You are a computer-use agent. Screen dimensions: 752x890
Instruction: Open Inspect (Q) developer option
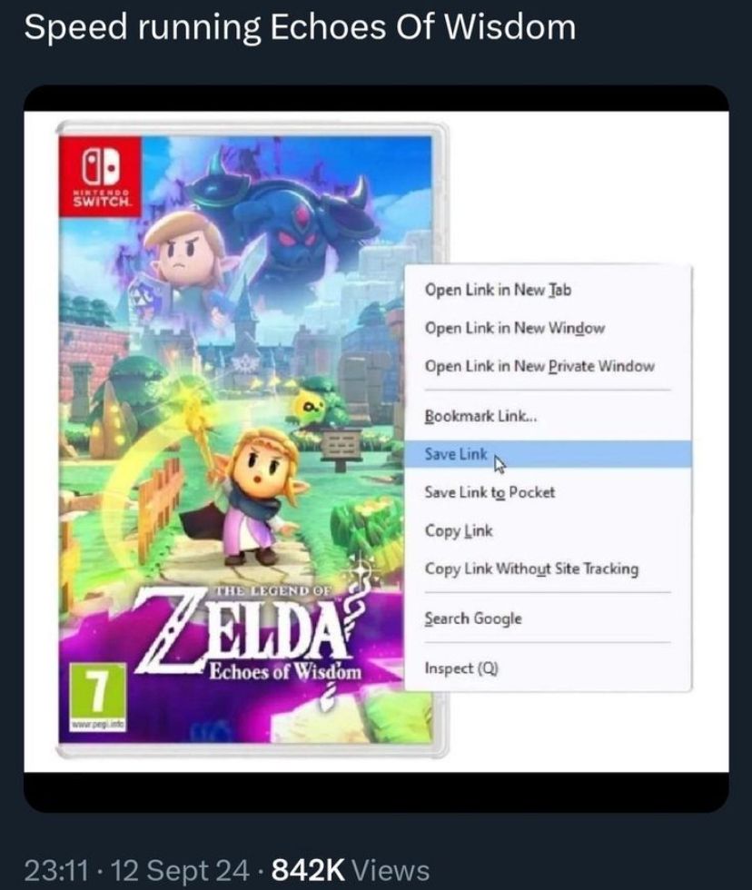549,668
